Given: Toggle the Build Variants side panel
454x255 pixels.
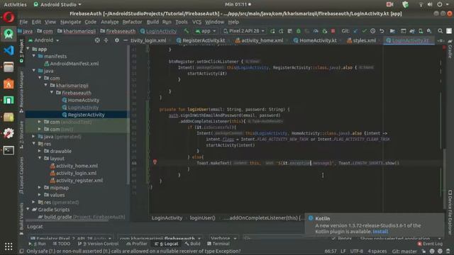Looking at the screenshot, I should [x=21, y=219].
